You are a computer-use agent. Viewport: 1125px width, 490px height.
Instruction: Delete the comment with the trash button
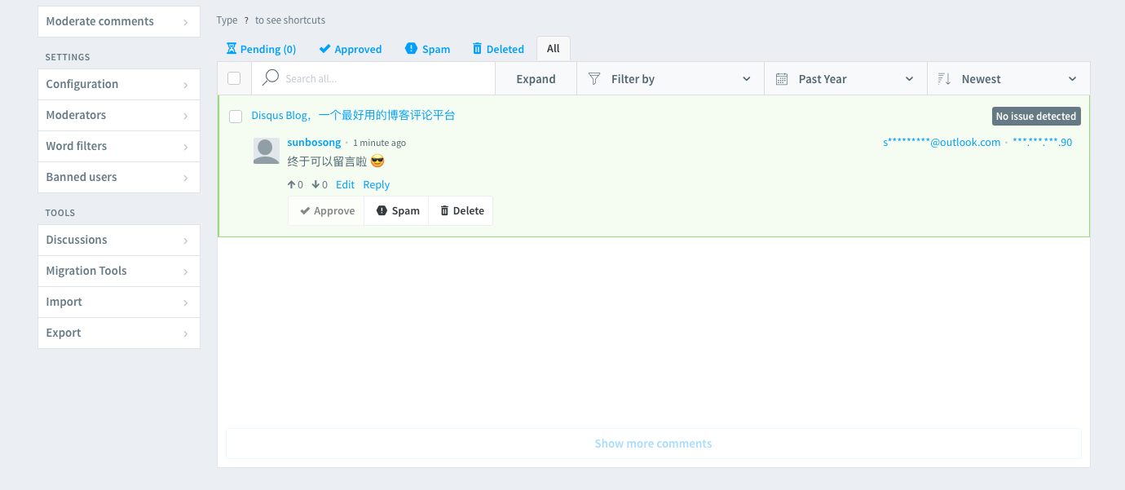coord(461,210)
